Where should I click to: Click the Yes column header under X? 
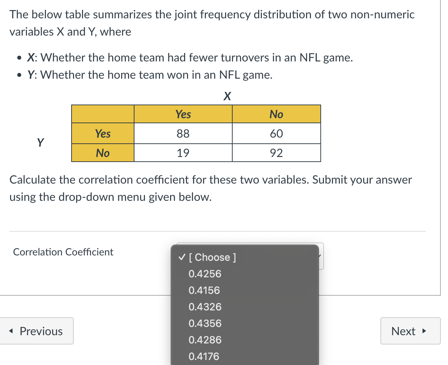(183, 114)
